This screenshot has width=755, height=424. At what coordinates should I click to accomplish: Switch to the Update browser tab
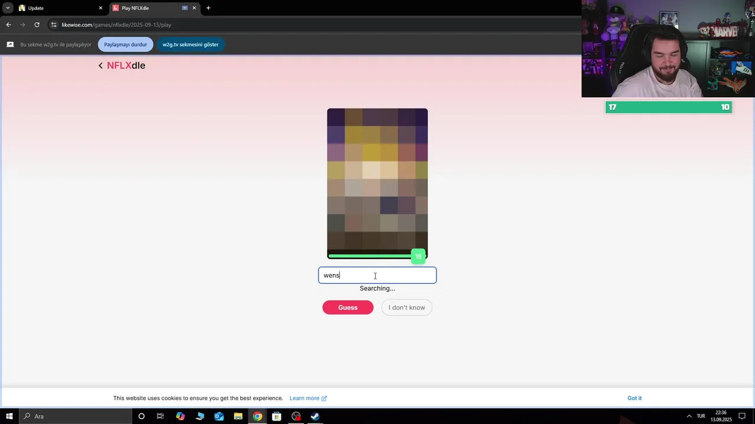61,8
